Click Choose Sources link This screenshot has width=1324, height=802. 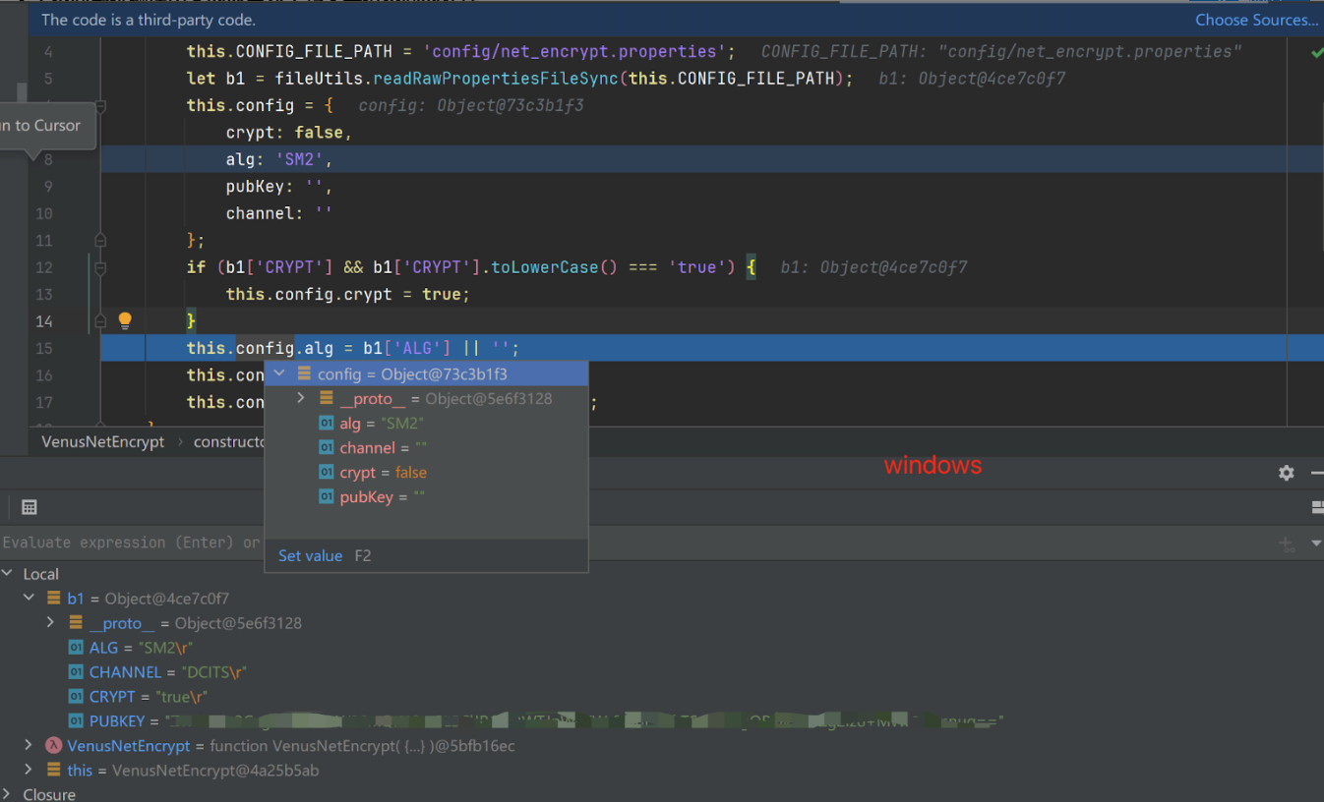pyautogui.click(x=1256, y=20)
